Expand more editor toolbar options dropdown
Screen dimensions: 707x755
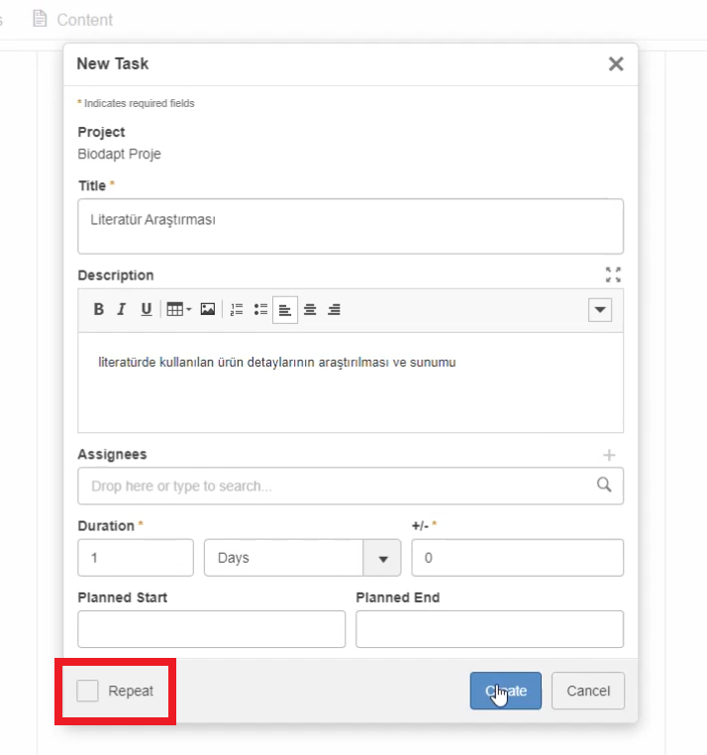pos(600,309)
